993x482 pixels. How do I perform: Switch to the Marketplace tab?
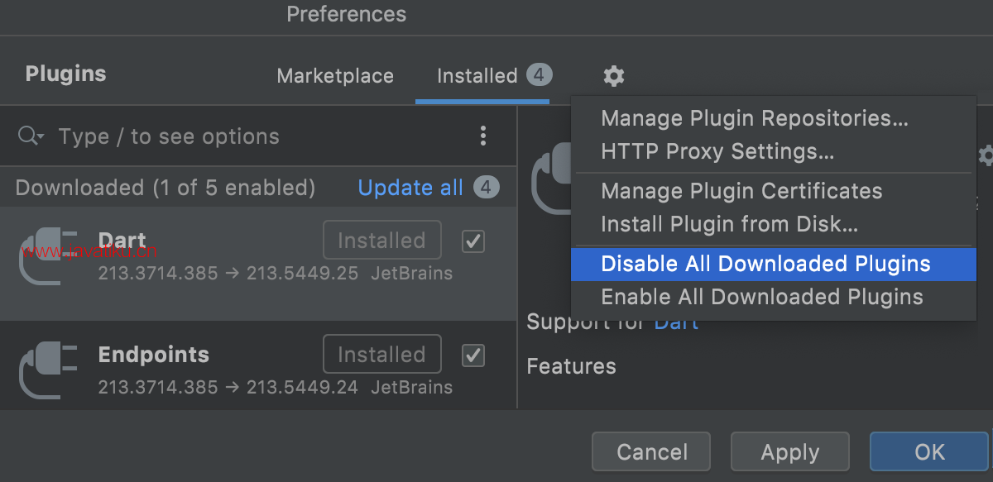pyautogui.click(x=335, y=76)
